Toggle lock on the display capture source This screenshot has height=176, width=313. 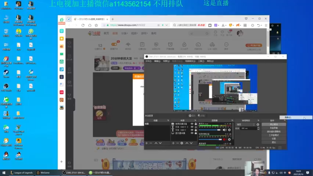196,133
